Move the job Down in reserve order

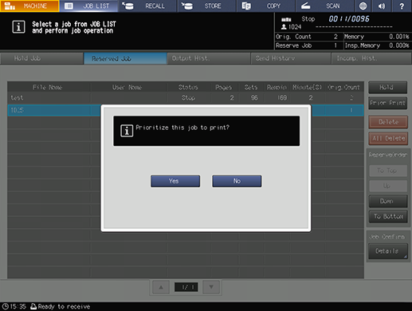(x=388, y=201)
